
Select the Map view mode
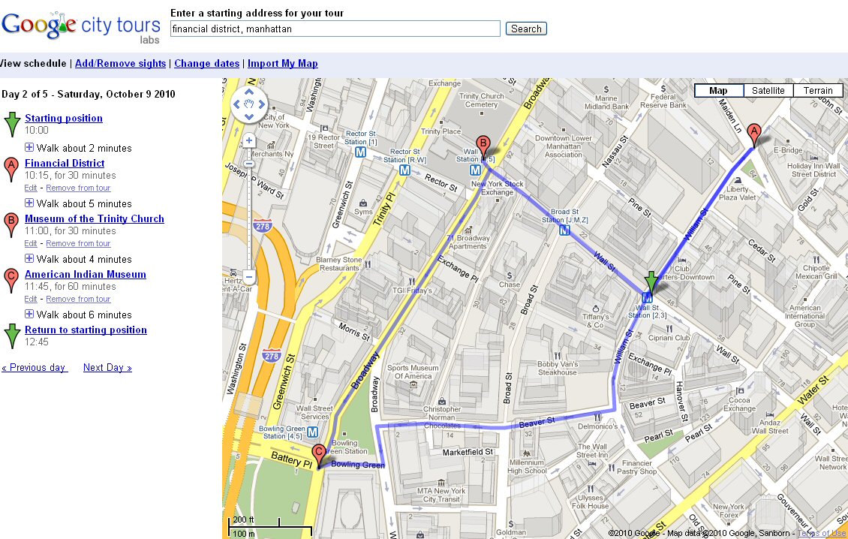717,90
